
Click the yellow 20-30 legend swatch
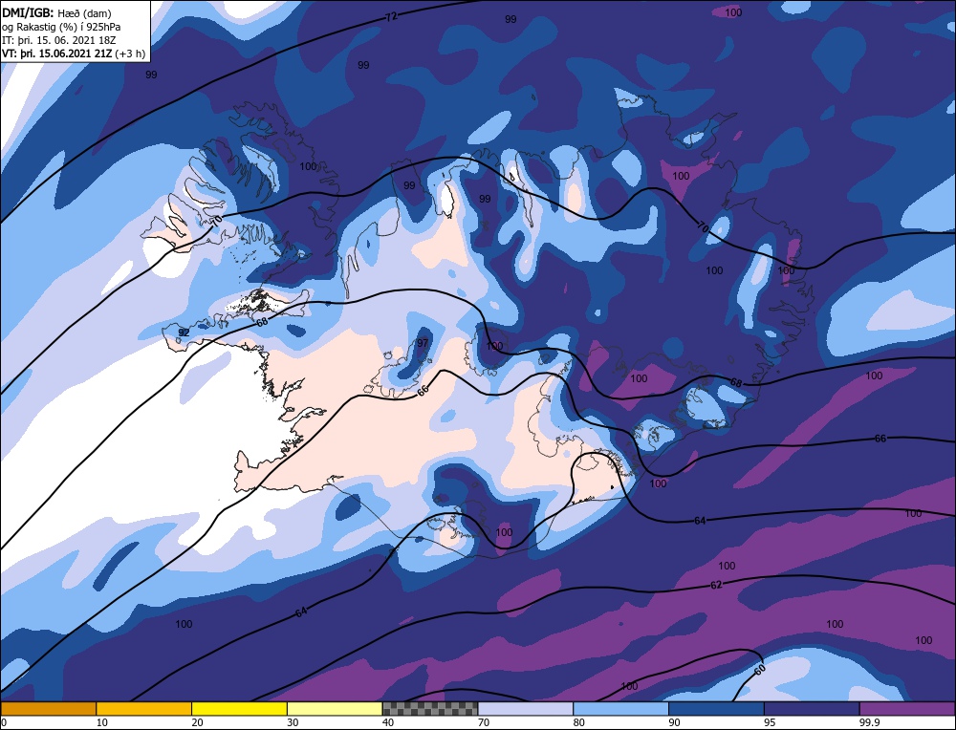239,708
